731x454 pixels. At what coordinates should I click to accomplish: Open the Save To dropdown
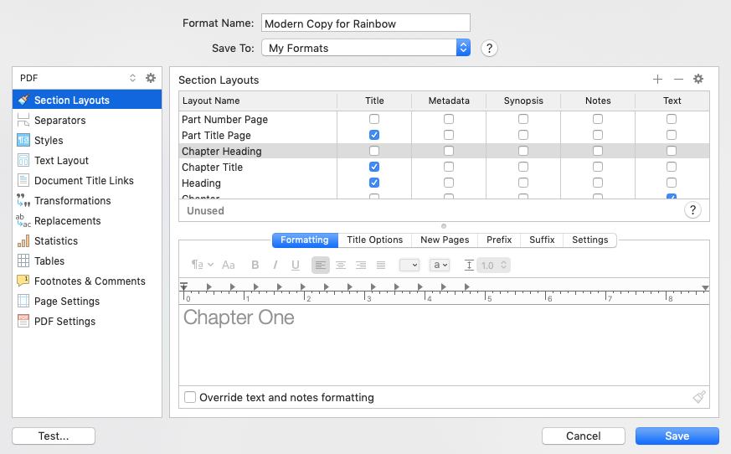366,48
